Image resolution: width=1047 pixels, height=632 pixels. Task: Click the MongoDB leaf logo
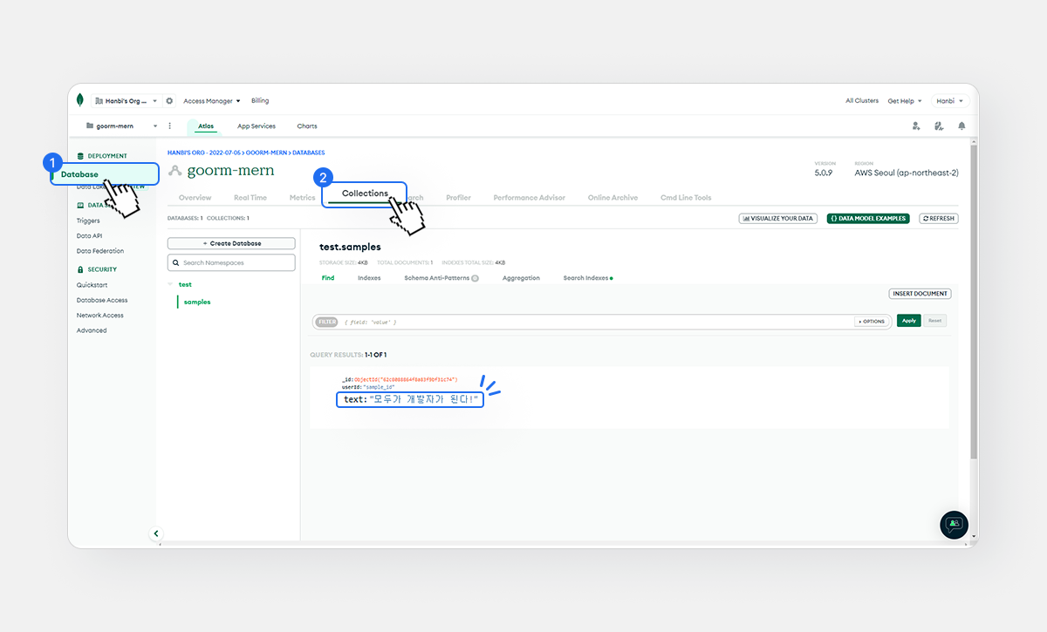(x=80, y=100)
